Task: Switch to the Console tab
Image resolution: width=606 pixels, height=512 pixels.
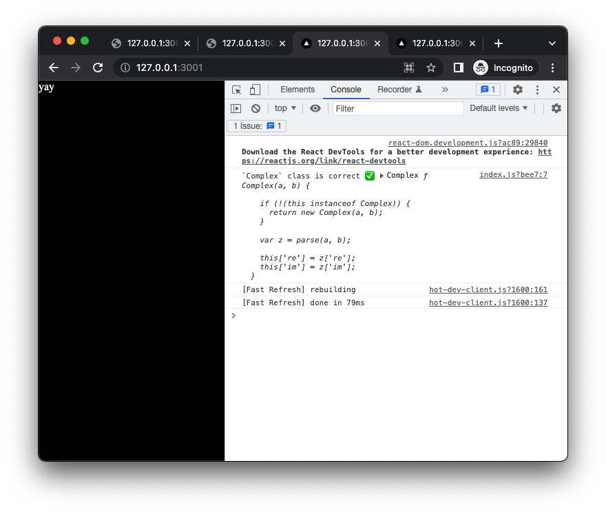Action: [x=346, y=90]
